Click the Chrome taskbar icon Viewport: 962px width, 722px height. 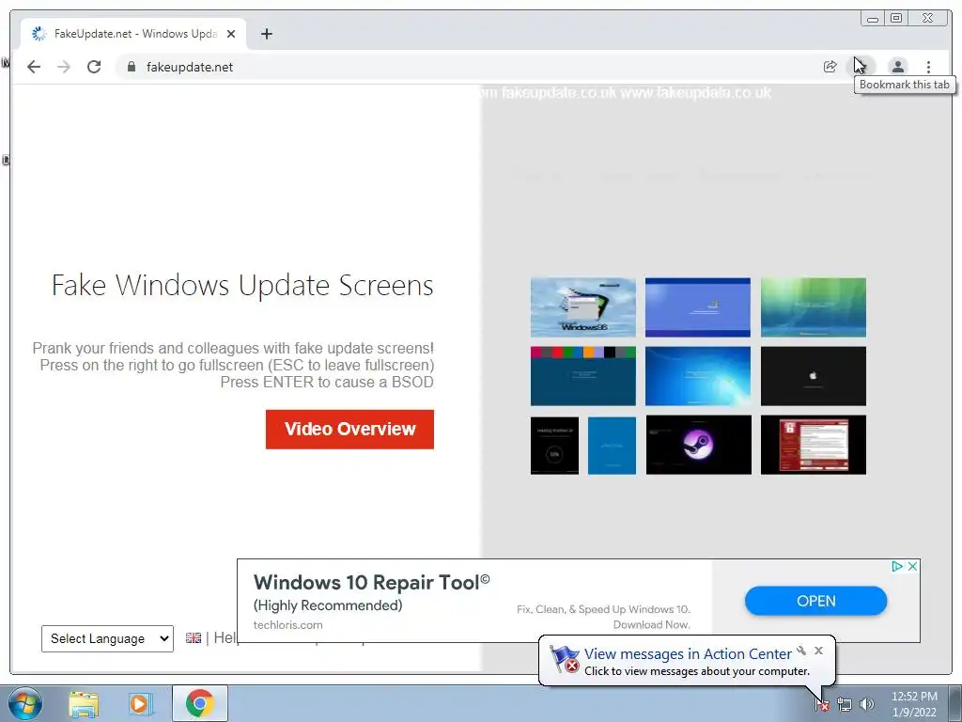pyautogui.click(x=200, y=703)
